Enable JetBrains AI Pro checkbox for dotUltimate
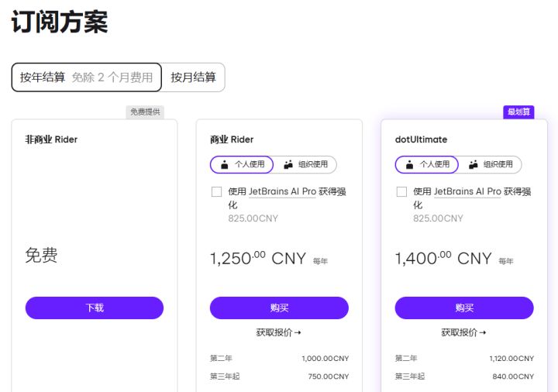The image size is (558, 392). pos(401,191)
